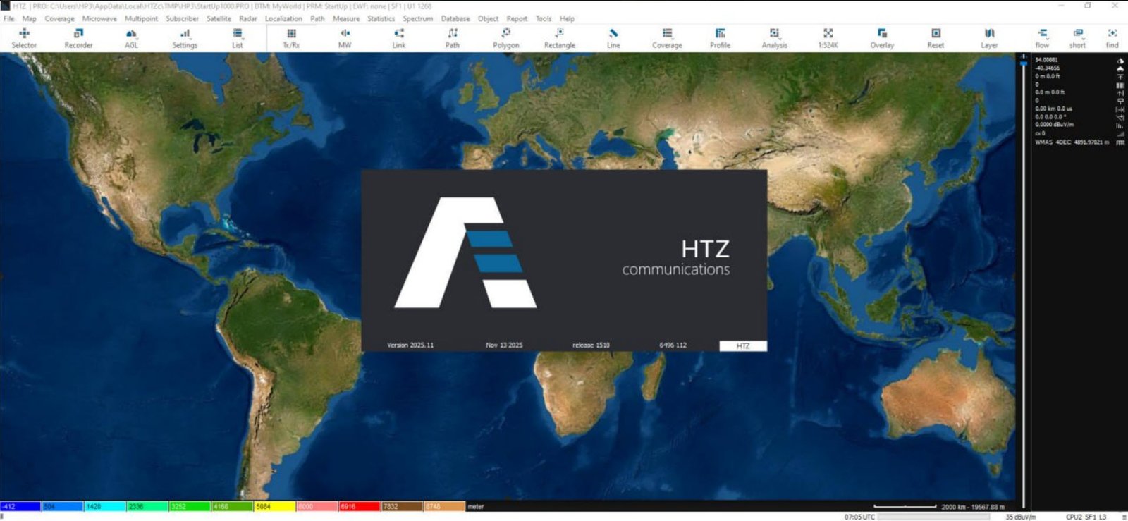Open the Analysis tool
The width and height of the screenshot is (1128, 521).
[774, 38]
